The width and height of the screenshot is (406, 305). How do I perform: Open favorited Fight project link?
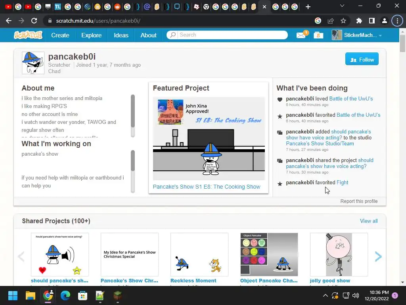pos(342,183)
